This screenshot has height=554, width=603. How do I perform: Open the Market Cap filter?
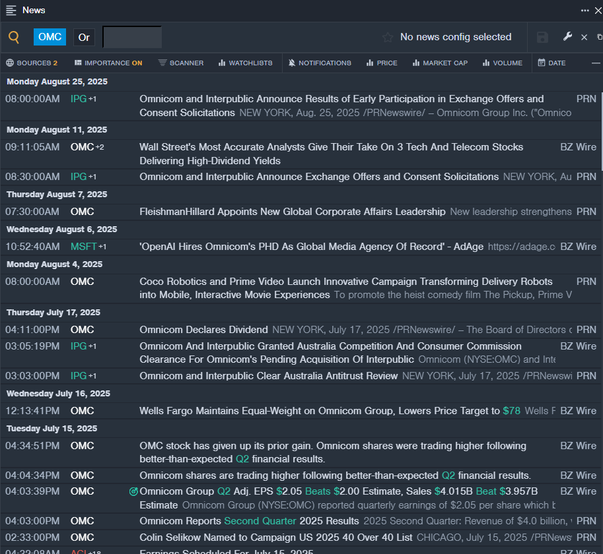click(x=440, y=63)
